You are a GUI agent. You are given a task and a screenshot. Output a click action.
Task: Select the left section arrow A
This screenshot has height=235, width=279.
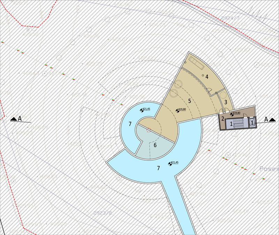[14, 119]
